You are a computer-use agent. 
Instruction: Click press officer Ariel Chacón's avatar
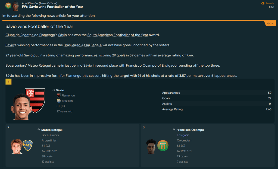(x=16, y=5)
